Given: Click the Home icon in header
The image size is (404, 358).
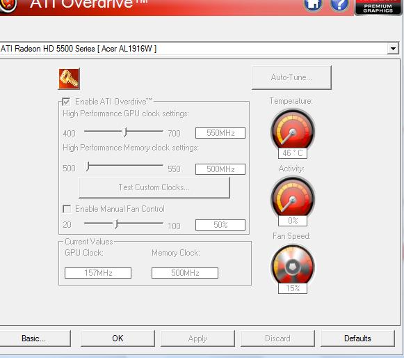Looking at the screenshot, I should (x=313, y=4).
